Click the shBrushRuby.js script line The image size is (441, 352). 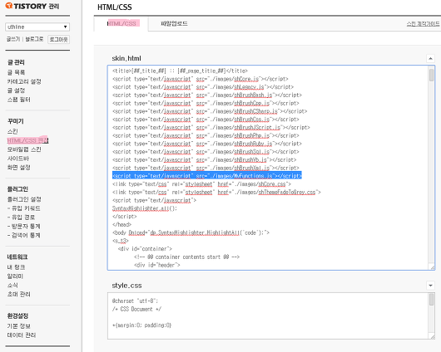(207, 144)
